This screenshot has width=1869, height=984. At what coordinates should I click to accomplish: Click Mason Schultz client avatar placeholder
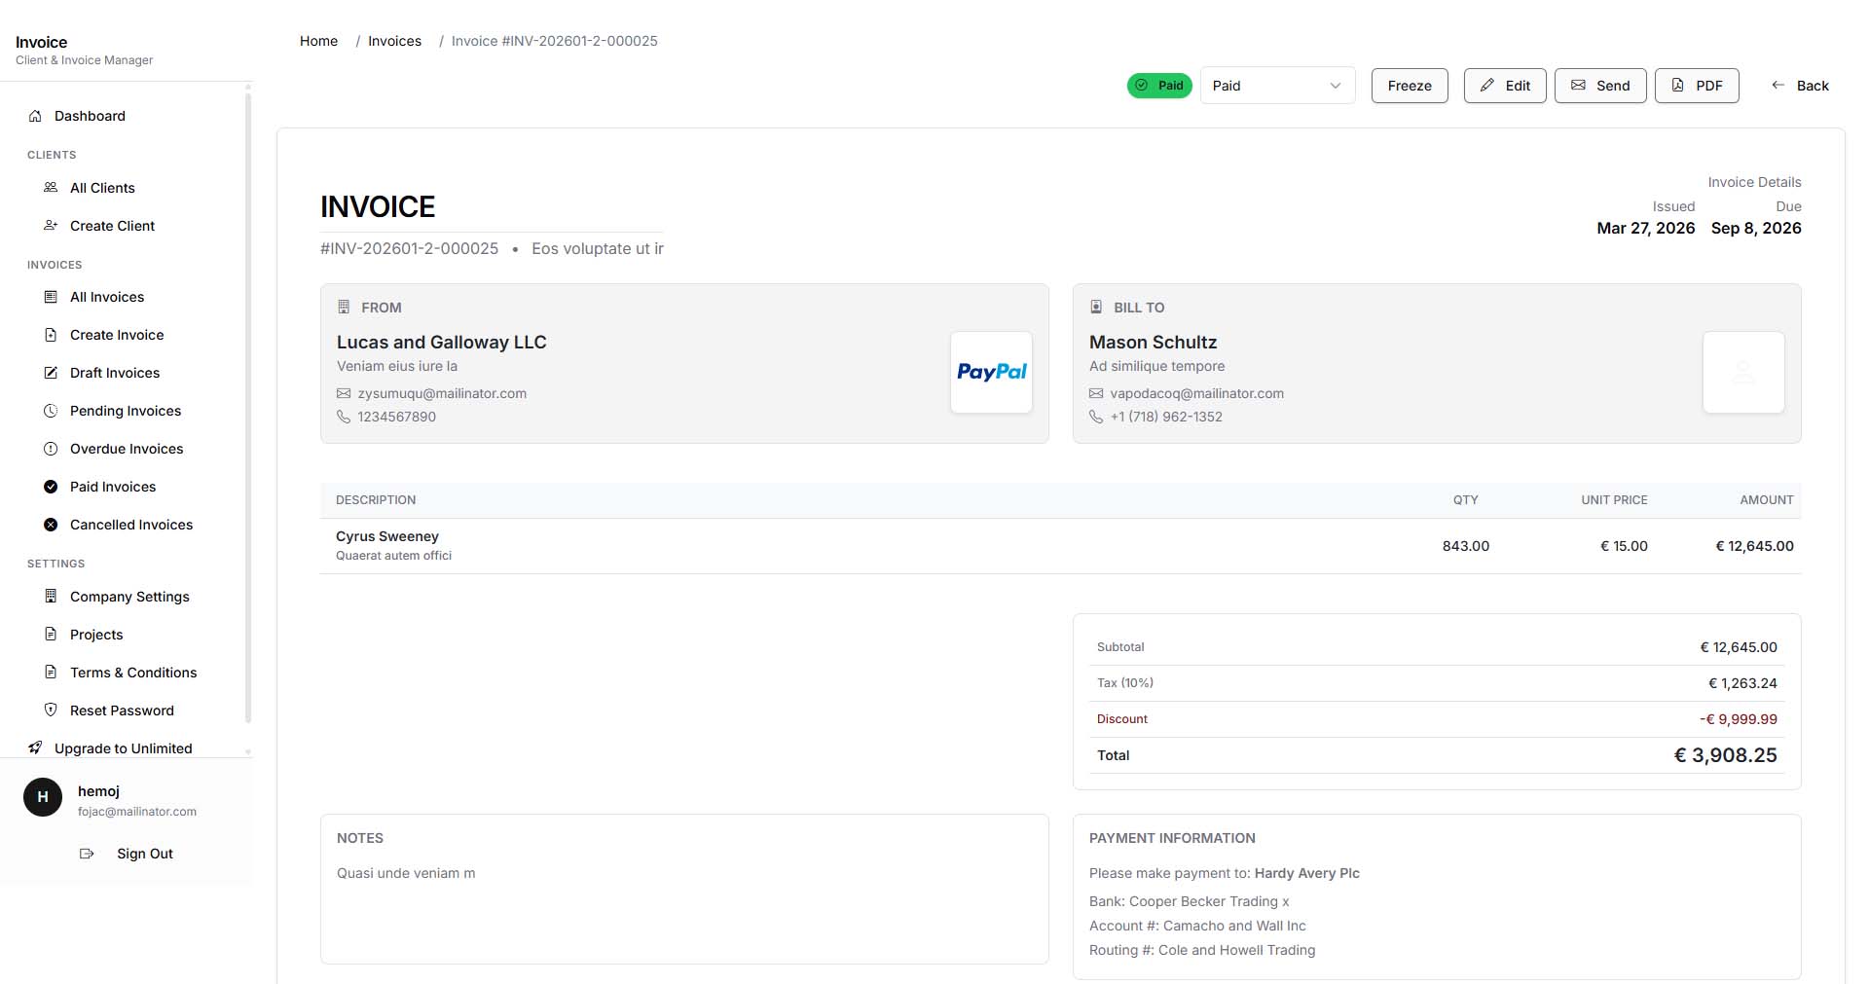[x=1743, y=372]
